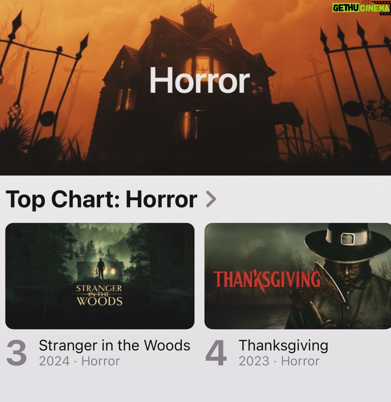Tap the rank number 3 badge
The image size is (391, 402).
point(17,353)
